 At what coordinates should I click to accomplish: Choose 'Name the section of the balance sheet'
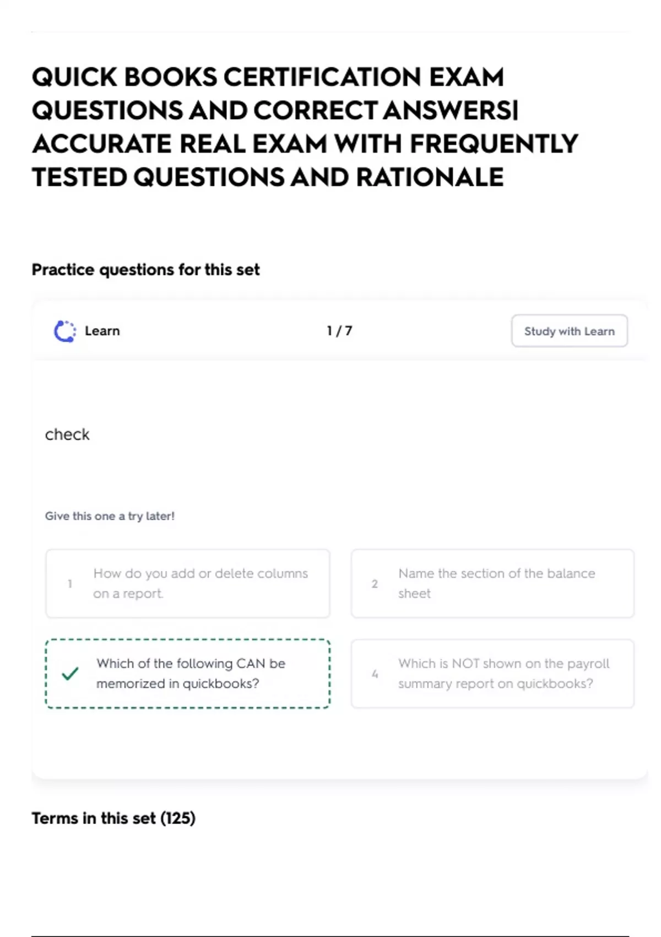[492, 583]
